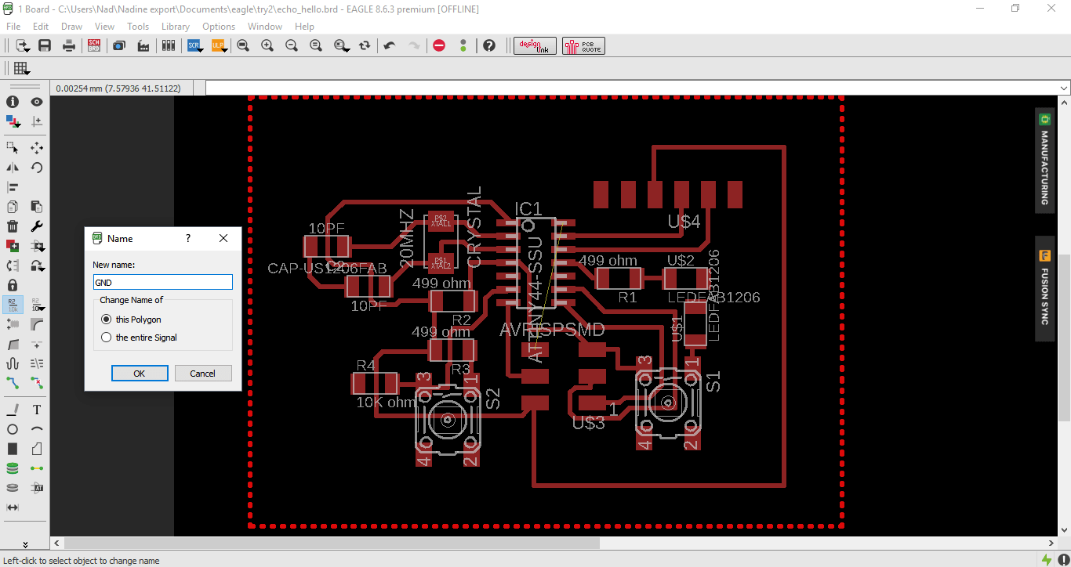Select the Info tool icon

[x=13, y=102]
